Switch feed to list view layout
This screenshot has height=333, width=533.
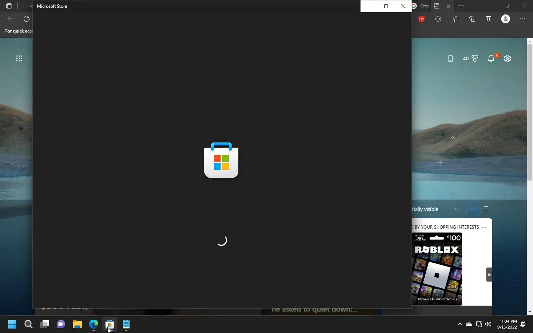(487, 209)
